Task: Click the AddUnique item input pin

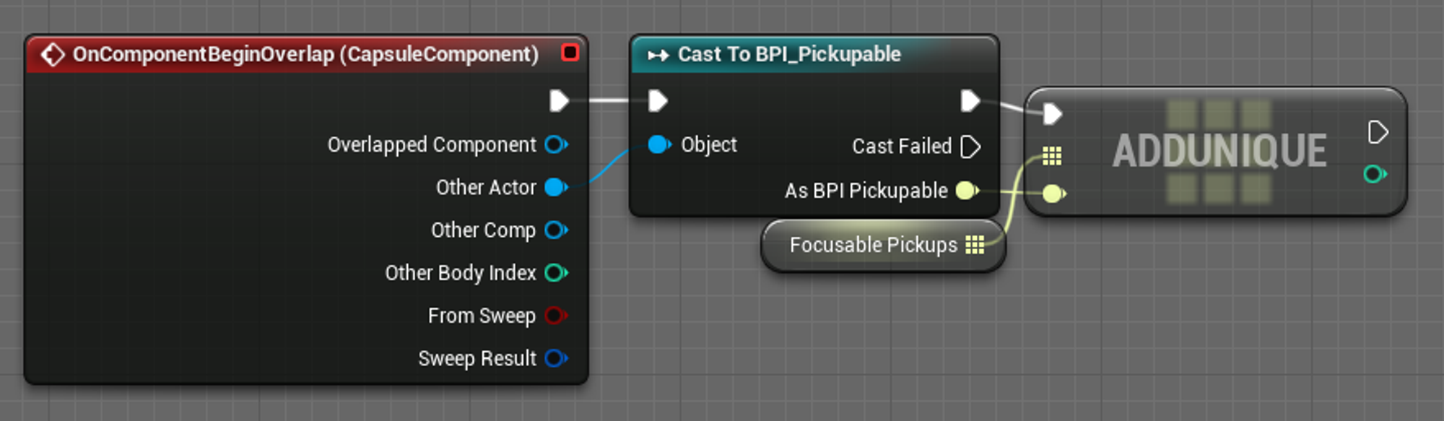Action: pos(1053,194)
